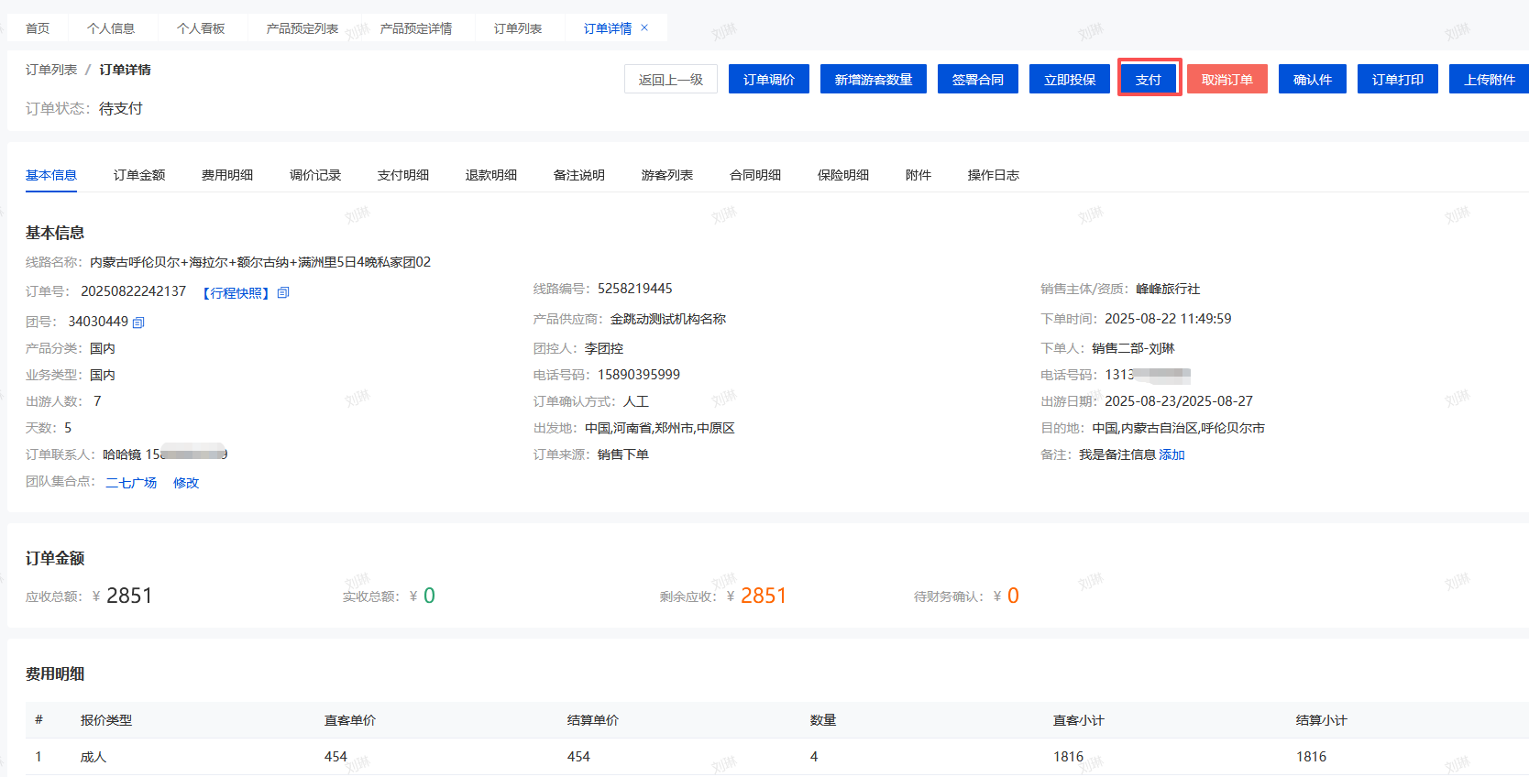This screenshot has width=1529, height=777.
Task: Click 订单列表 in the breadcrumb
Action: tap(51, 70)
